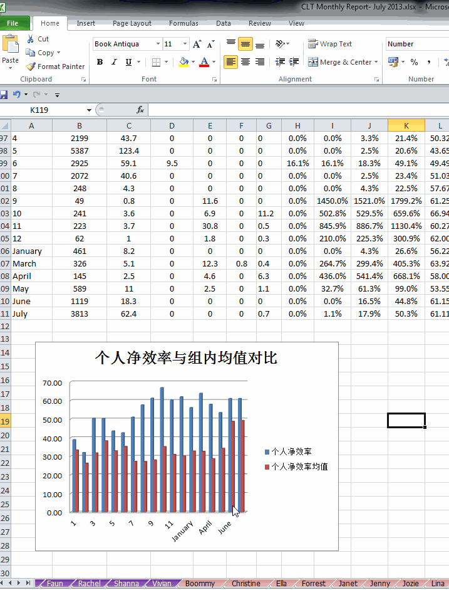The width and height of the screenshot is (449, 590).
Task: Toggle Underline formatting
Action: click(128, 62)
